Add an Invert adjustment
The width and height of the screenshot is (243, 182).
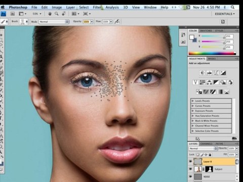tap(199, 92)
